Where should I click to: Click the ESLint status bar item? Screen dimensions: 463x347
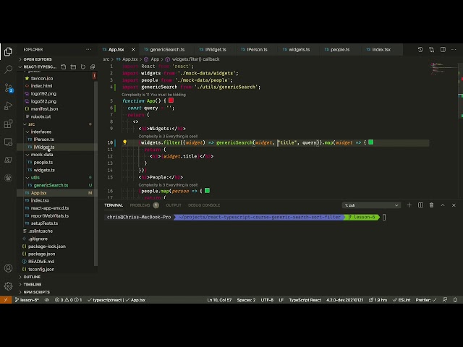click(402, 300)
